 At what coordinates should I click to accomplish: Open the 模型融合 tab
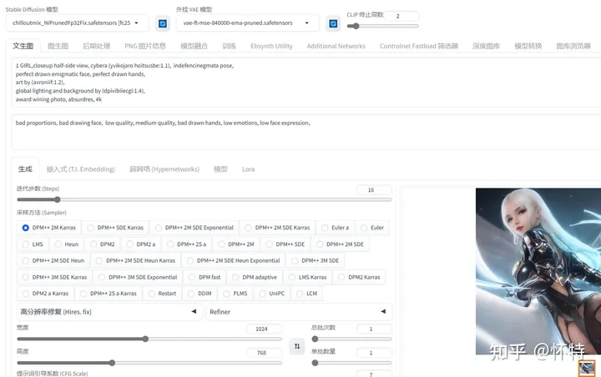point(194,46)
